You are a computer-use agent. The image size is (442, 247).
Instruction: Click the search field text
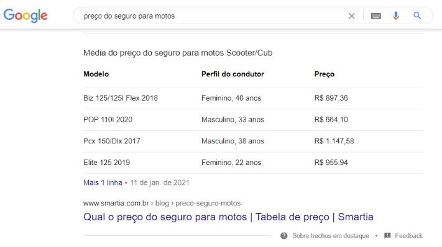pyautogui.click(x=129, y=16)
